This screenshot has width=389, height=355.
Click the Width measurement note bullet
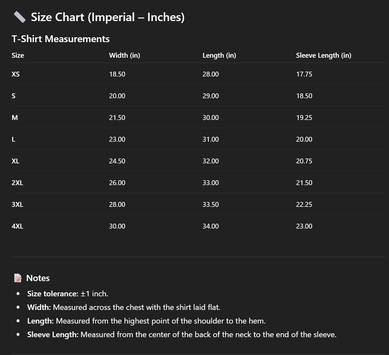pyautogui.click(x=123, y=307)
